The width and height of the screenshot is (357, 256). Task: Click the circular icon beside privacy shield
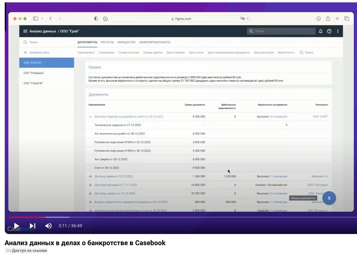click(106, 19)
